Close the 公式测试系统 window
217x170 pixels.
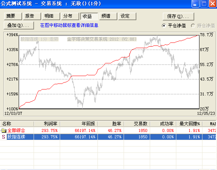(213, 4)
